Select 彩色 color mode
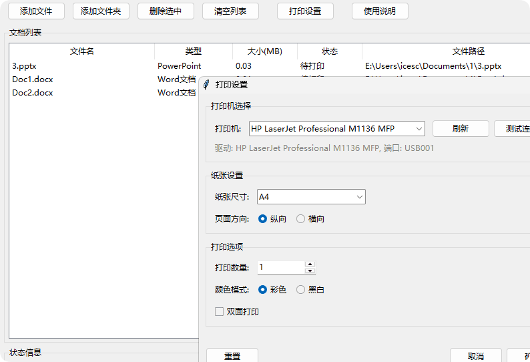530x362 pixels. click(x=272, y=290)
